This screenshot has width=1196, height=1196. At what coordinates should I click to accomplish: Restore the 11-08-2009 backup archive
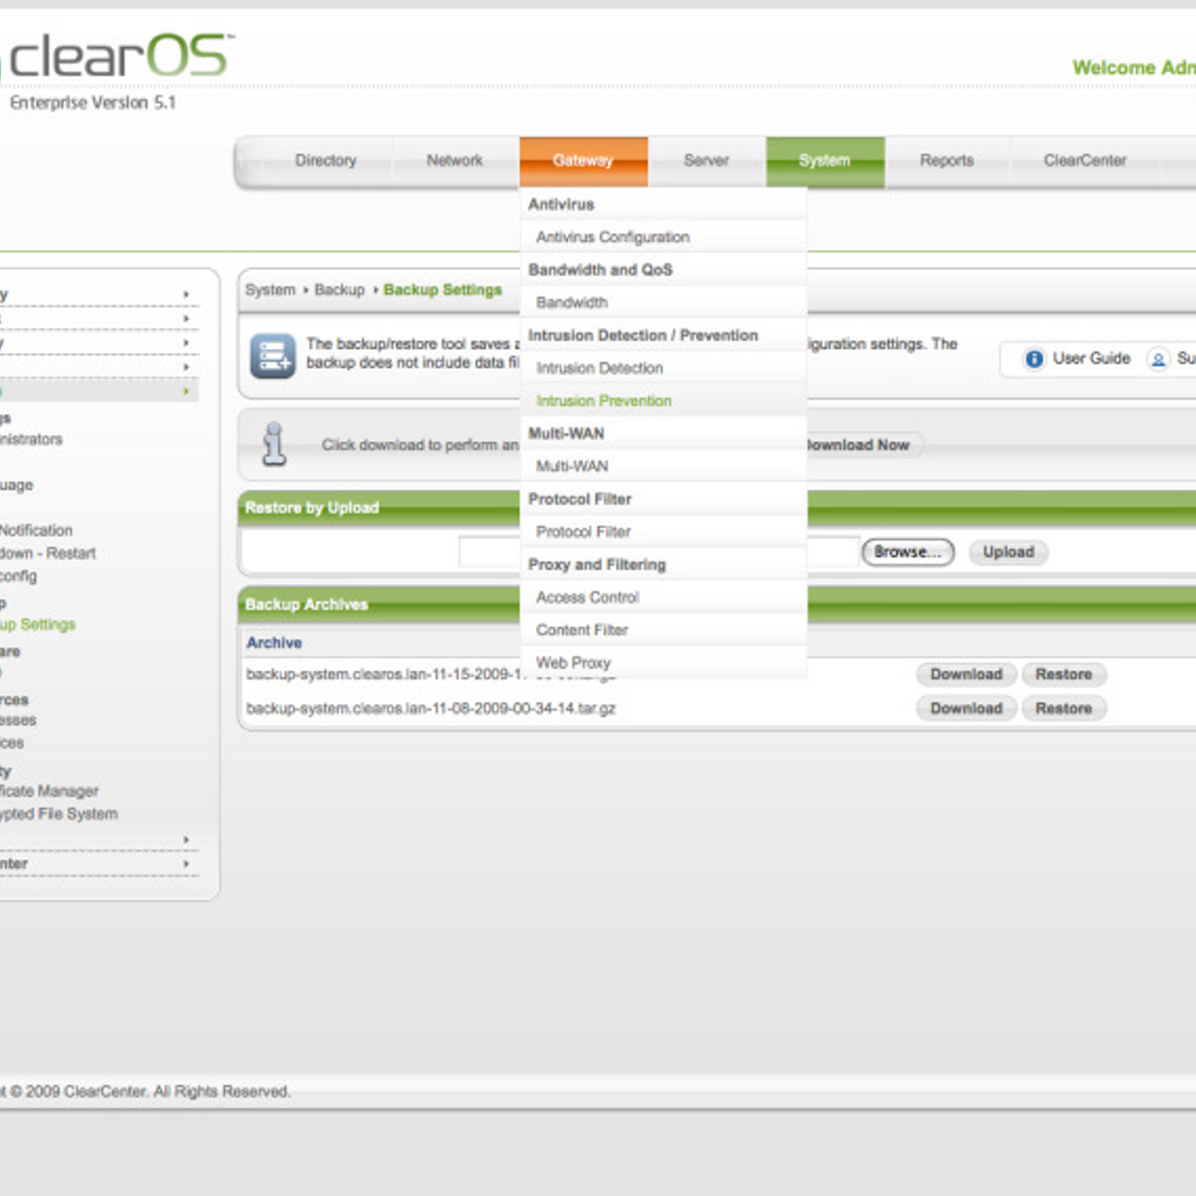click(1064, 709)
